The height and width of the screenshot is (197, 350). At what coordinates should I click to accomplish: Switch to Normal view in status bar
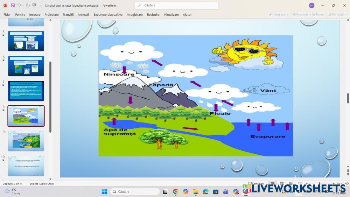point(273,184)
